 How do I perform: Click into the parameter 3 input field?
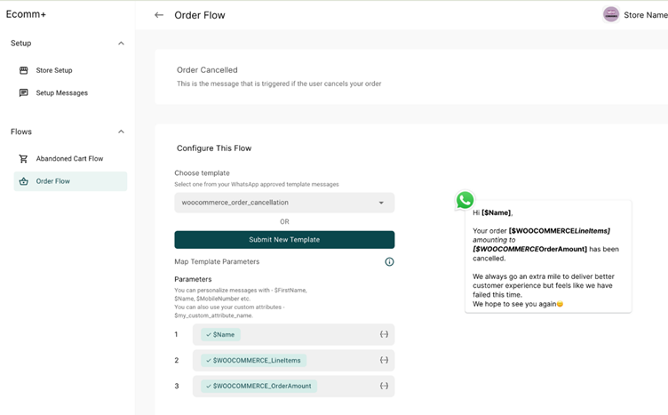point(293,386)
